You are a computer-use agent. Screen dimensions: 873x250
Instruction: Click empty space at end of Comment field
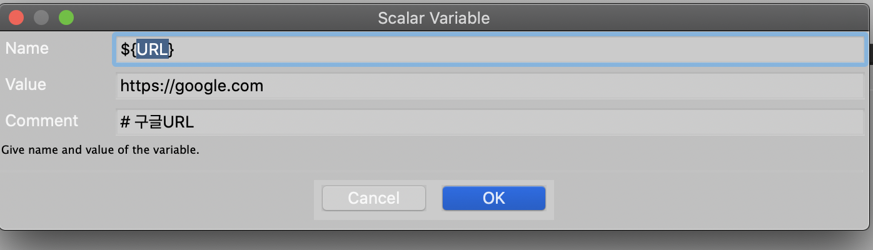[x=528, y=122]
